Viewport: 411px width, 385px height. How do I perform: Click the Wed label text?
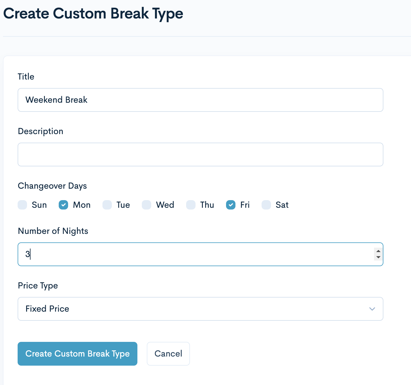coord(165,205)
